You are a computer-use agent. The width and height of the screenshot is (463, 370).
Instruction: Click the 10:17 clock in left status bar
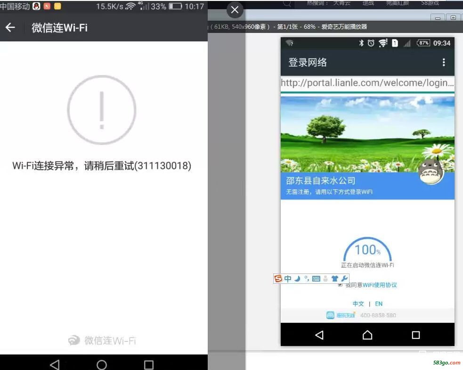[x=195, y=6]
